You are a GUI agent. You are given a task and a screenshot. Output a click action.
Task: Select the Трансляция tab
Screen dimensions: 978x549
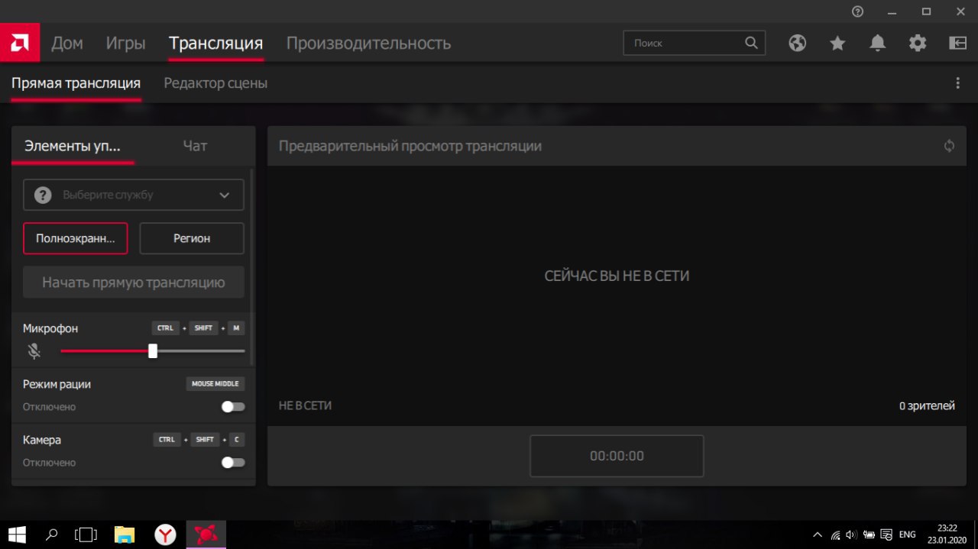tap(215, 44)
